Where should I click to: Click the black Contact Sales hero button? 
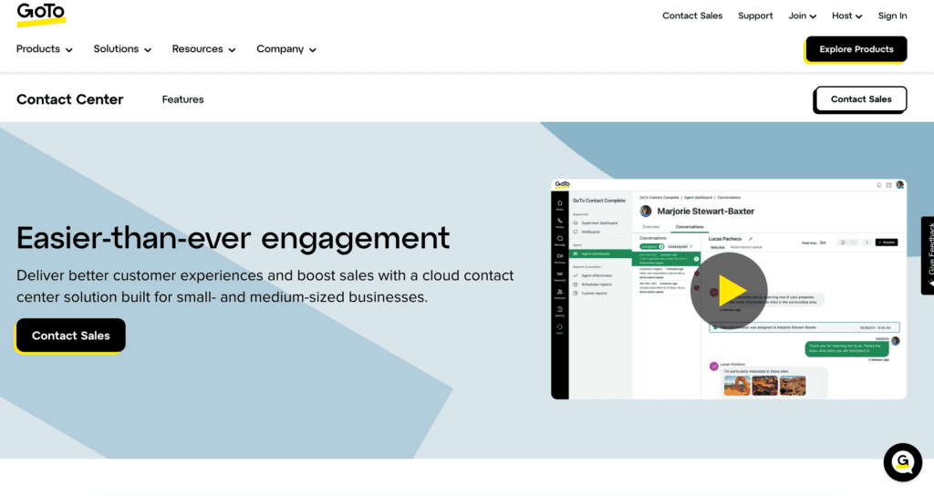(x=71, y=336)
